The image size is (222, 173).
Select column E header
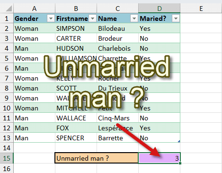(201, 9)
